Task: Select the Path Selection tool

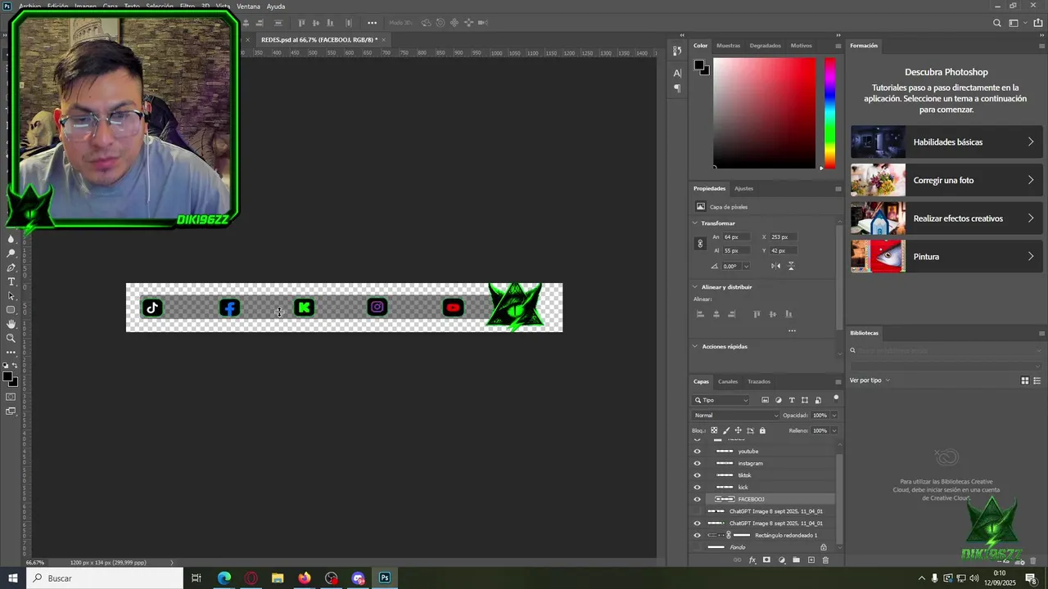Action: (11, 296)
